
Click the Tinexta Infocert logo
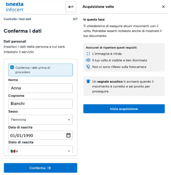point(15,7)
